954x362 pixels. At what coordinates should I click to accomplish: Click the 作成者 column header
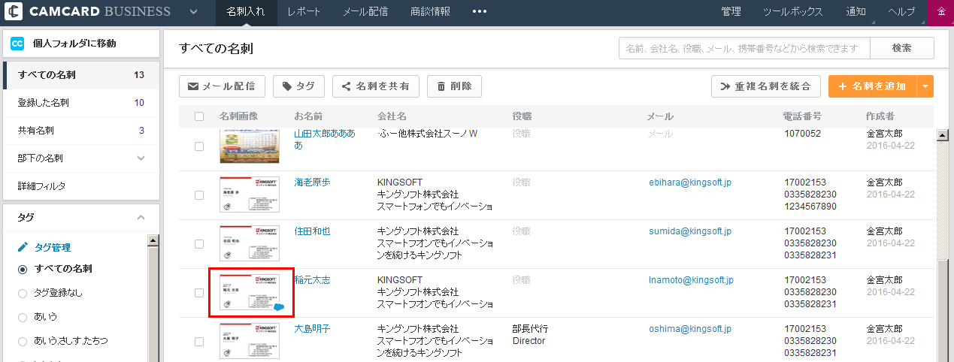click(880, 116)
